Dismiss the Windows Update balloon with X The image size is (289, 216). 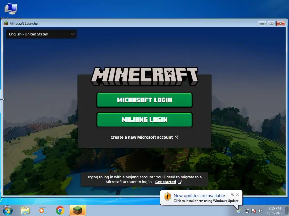coord(237,195)
